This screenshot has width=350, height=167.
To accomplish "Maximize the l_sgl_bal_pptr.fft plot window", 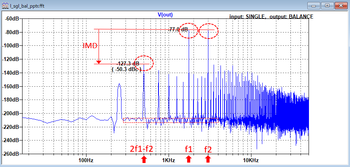I will click(328, 6).
